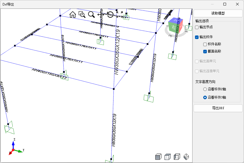Select the 沿着杆件3轴 radio option
This screenshot has width=244, height=163.
(205, 97)
